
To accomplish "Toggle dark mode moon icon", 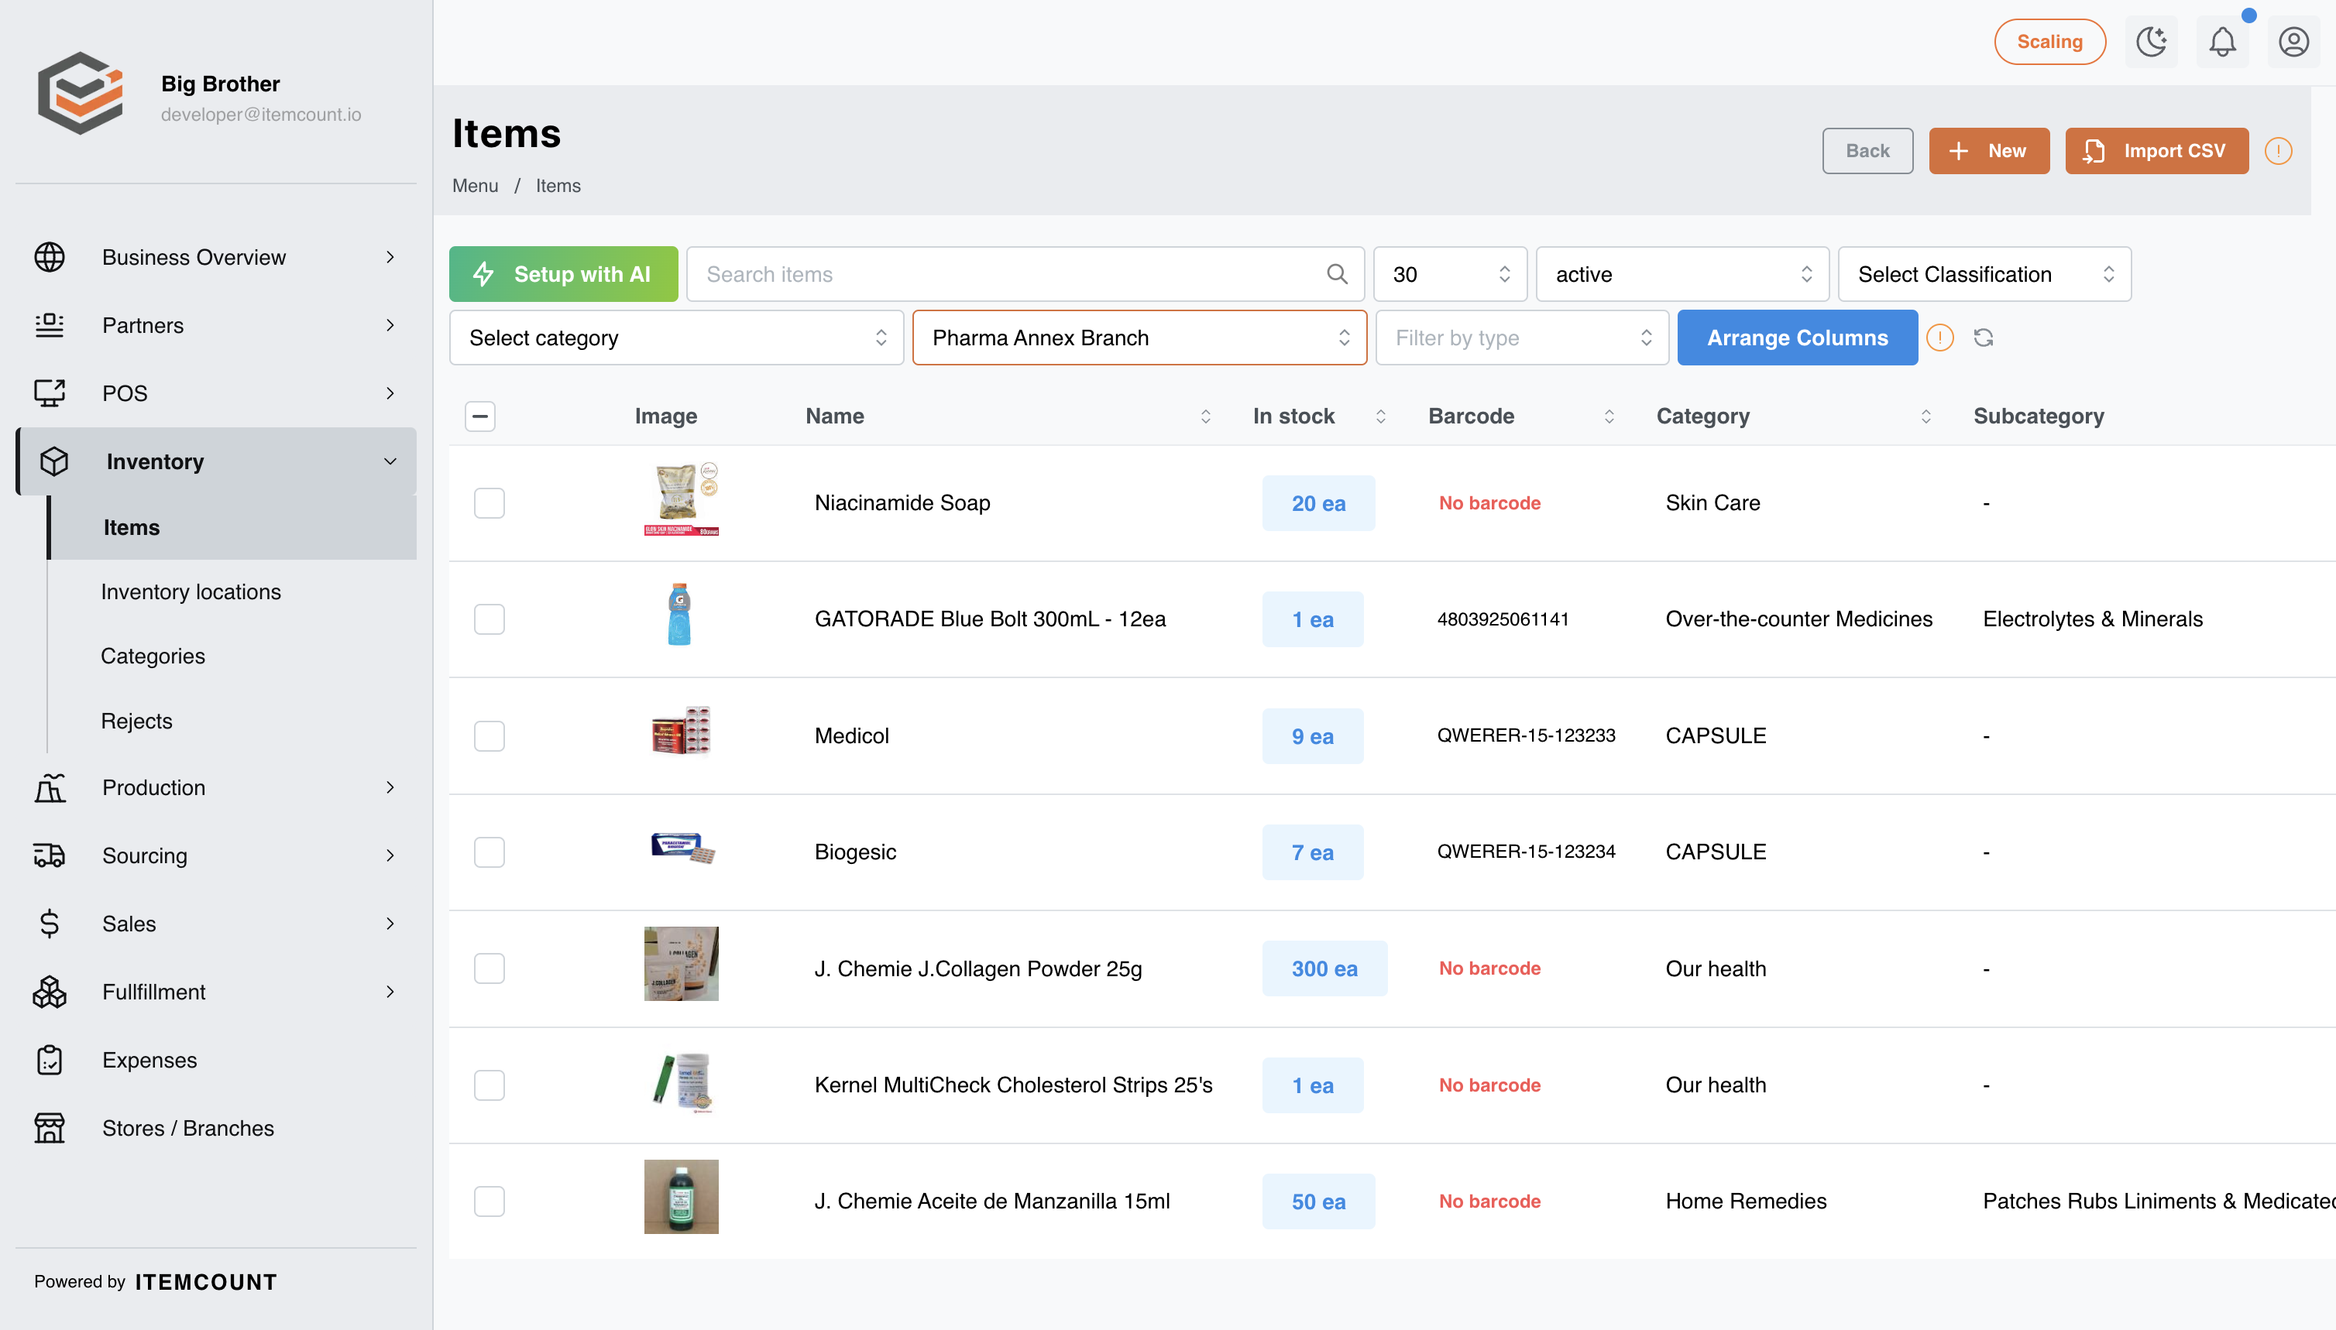I will tap(2152, 42).
